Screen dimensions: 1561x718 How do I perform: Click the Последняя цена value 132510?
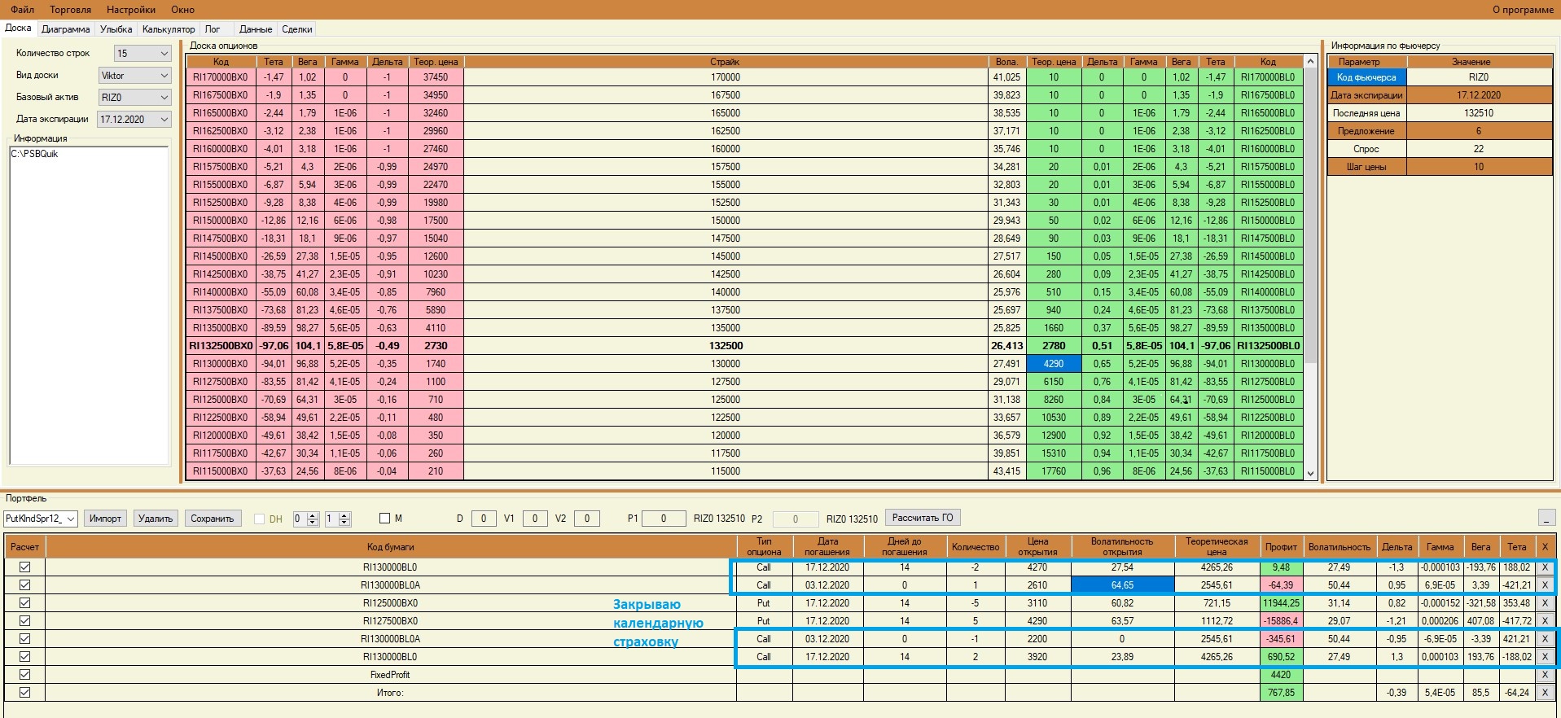coord(1479,113)
